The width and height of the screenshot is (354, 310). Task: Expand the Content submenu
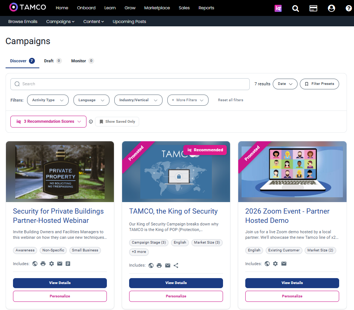94,22
